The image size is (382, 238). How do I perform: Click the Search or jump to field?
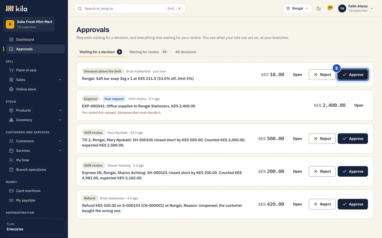(130, 8)
